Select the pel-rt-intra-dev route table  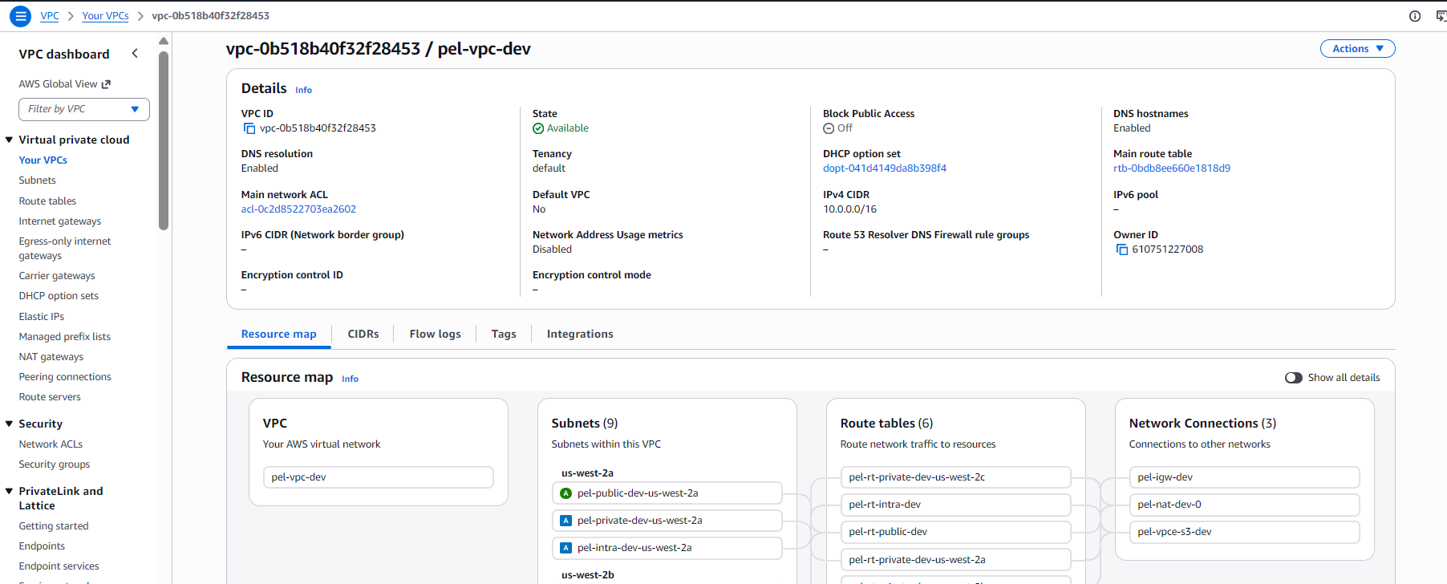[955, 505]
